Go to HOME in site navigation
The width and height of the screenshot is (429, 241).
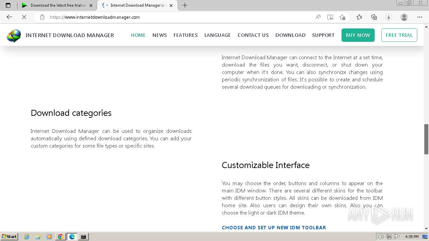138,35
